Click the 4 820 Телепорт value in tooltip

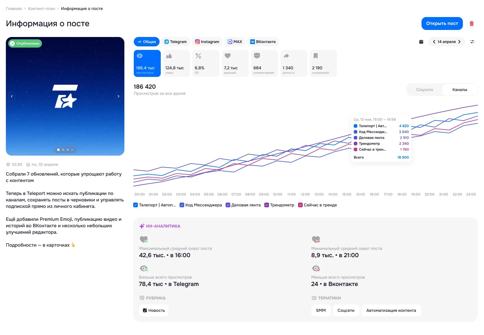[404, 126]
